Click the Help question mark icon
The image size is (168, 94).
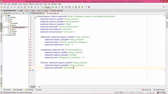86,7
